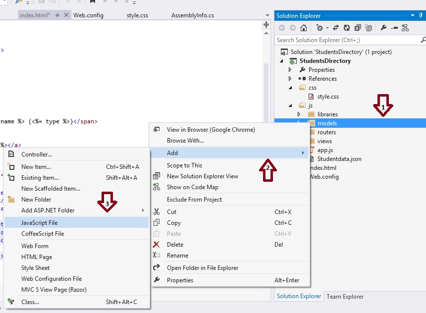This screenshot has height=313, width=426.
Task: Click the editor scrollbar up arrow
Action: coord(266,33)
